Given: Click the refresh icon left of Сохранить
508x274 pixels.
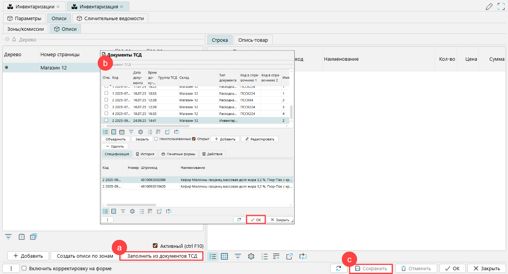Looking at the screenshot, I should click(338, 269).
